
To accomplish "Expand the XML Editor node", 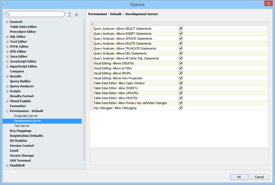I will 7,52.
